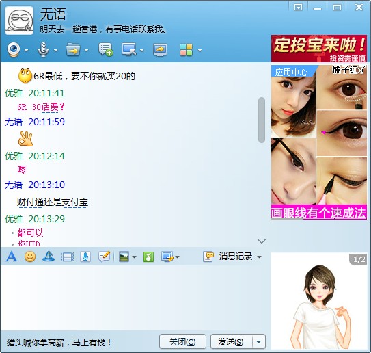
Task: Start a video call with webcam icon
Action: click(x=14, y=50)
